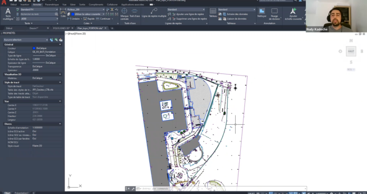Select the Texte multiligne tool

point(8,14)
